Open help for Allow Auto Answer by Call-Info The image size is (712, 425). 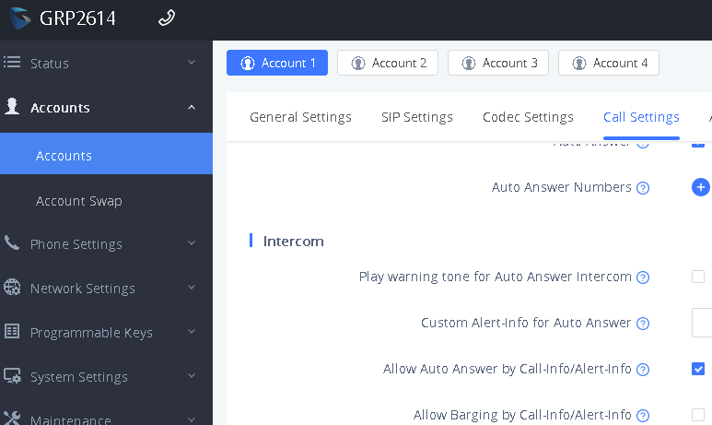643,370
